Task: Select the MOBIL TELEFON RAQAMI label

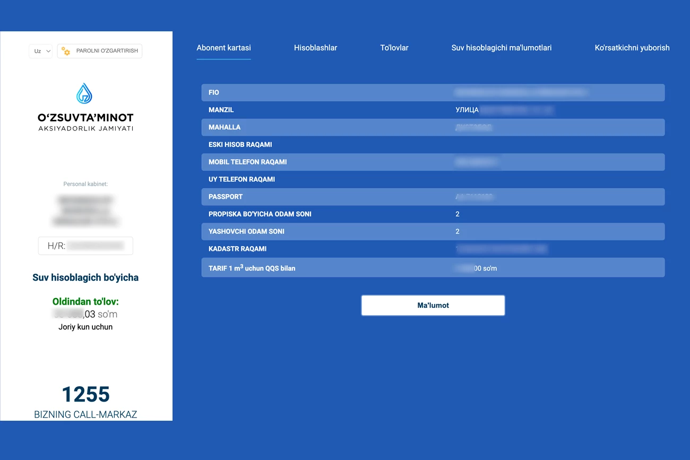Action: click(x=248, y=162)
